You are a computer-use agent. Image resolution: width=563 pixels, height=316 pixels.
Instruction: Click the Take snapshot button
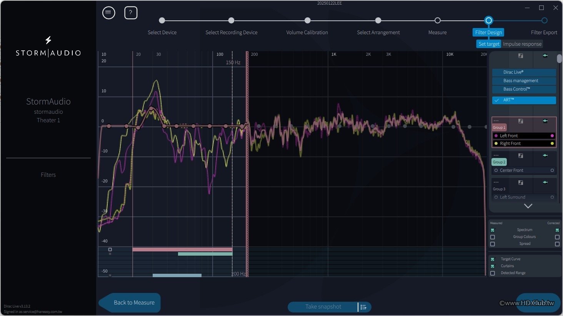coord(323,307)
